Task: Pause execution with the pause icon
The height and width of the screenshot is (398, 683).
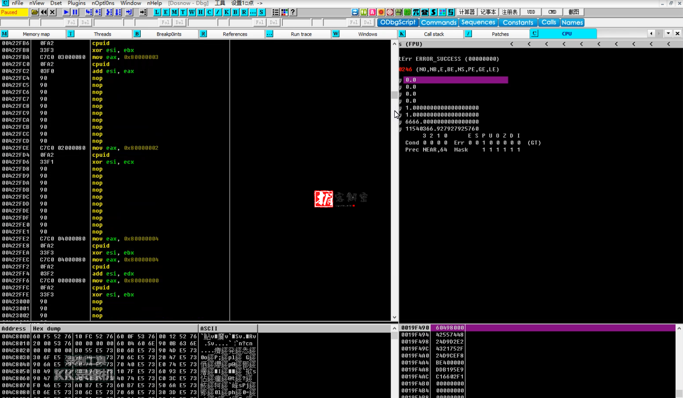Action: click(x=75, y=12)
